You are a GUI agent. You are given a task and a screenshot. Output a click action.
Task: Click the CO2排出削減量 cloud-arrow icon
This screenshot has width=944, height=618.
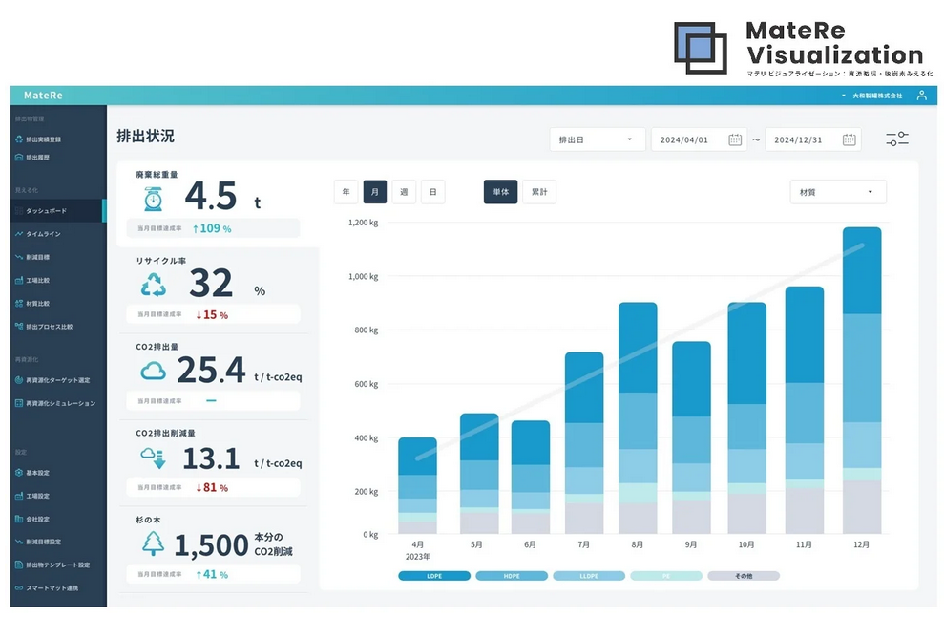pos(154,458)
